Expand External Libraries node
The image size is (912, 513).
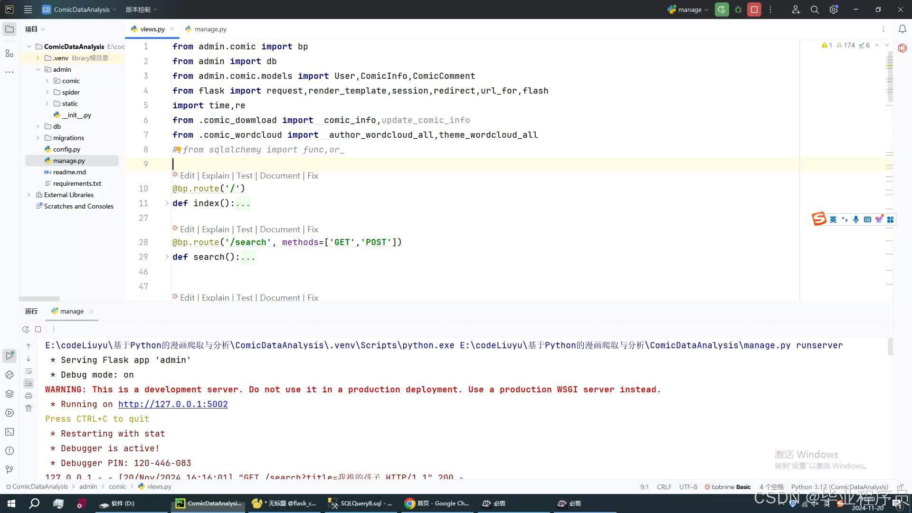[x=29, y=195]
